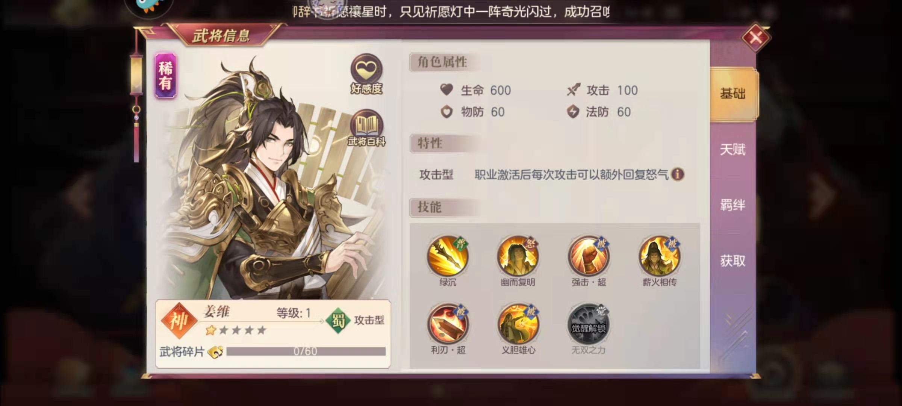The image size is (902, 406).
Task: Open the 获取 tab
Action: 732,261
